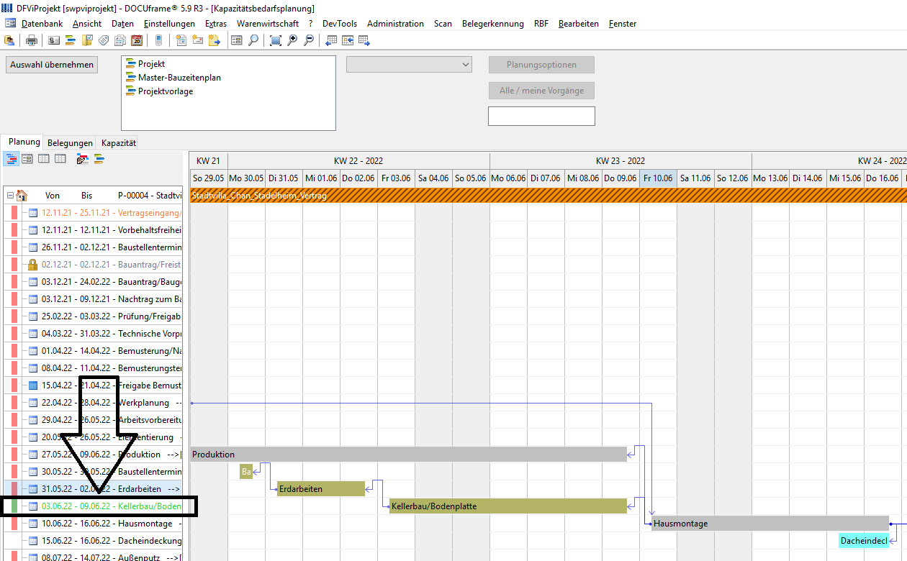Click the Gantt bars icon in main toolbar
This screenshot has width=907, height=561.
pyautogui.click(x=71, y=40)
